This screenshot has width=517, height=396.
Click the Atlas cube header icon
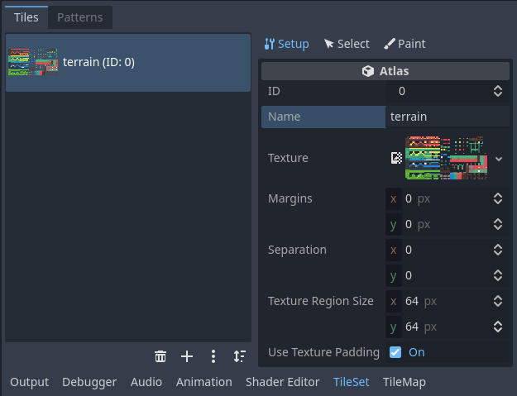point(368,71)
